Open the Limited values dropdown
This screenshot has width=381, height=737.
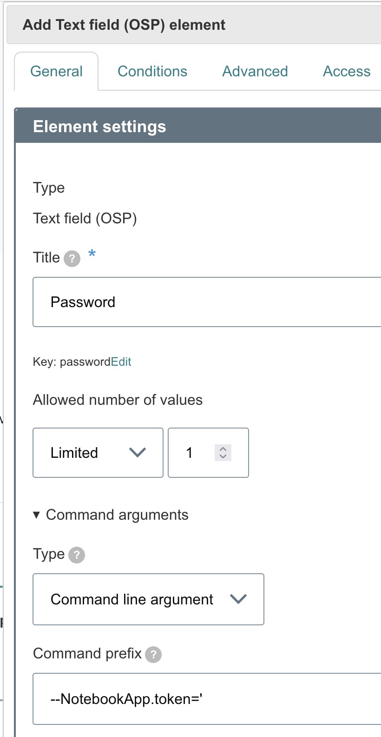(98, 453)
